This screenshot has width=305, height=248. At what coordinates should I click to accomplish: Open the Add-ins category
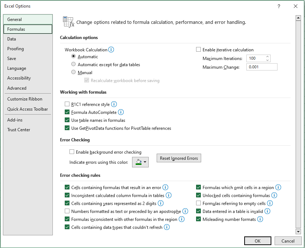tap(28, 120)
